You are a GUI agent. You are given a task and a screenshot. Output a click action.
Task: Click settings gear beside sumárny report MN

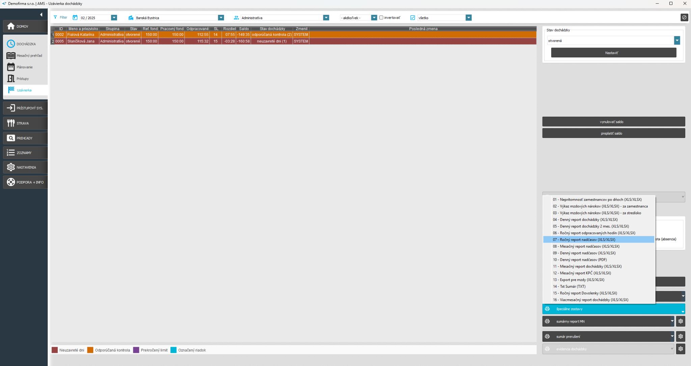click(681, 321)
